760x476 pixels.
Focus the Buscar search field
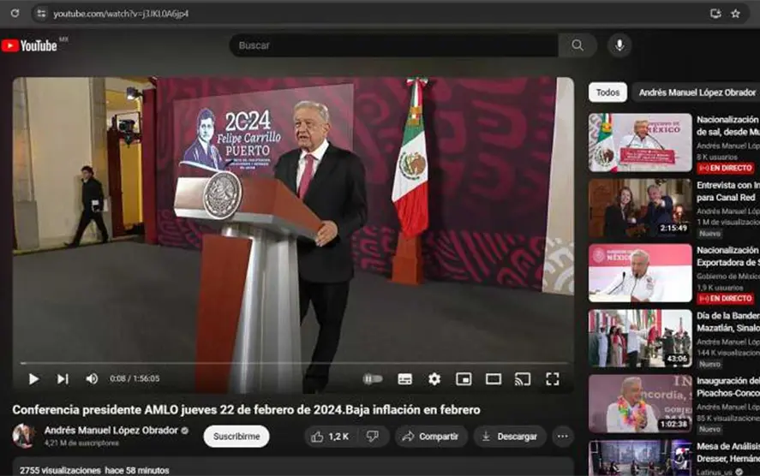point(394,45)
